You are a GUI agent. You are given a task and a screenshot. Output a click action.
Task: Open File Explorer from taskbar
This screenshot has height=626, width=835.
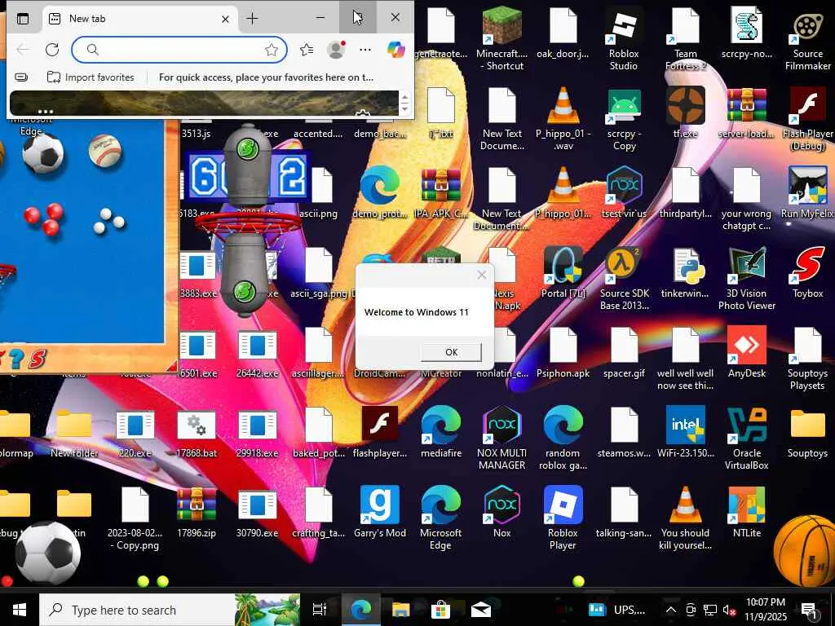coord(400,610)
